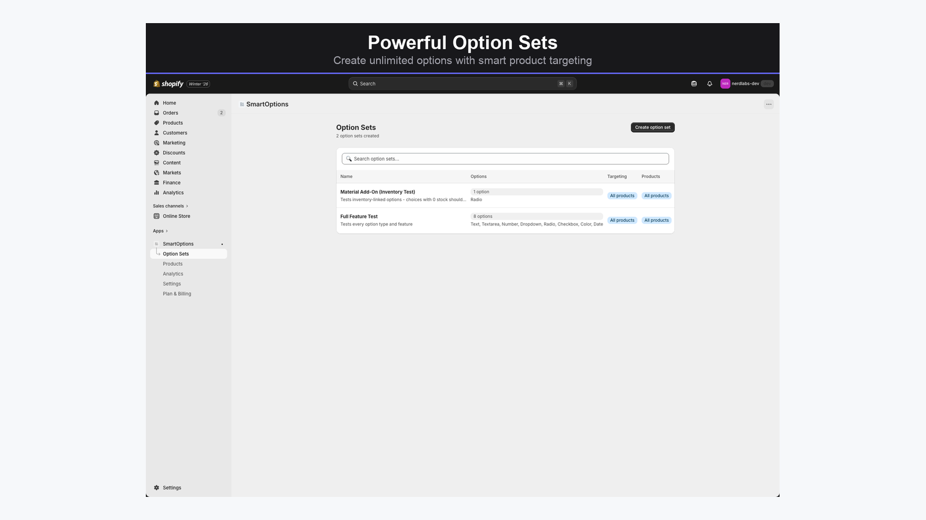
Task: Open the notifications bell icon
Action: [710, 83]
